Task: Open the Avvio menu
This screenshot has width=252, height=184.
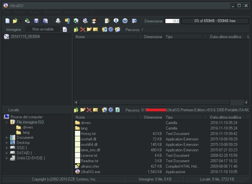Action: pos(34,12)
